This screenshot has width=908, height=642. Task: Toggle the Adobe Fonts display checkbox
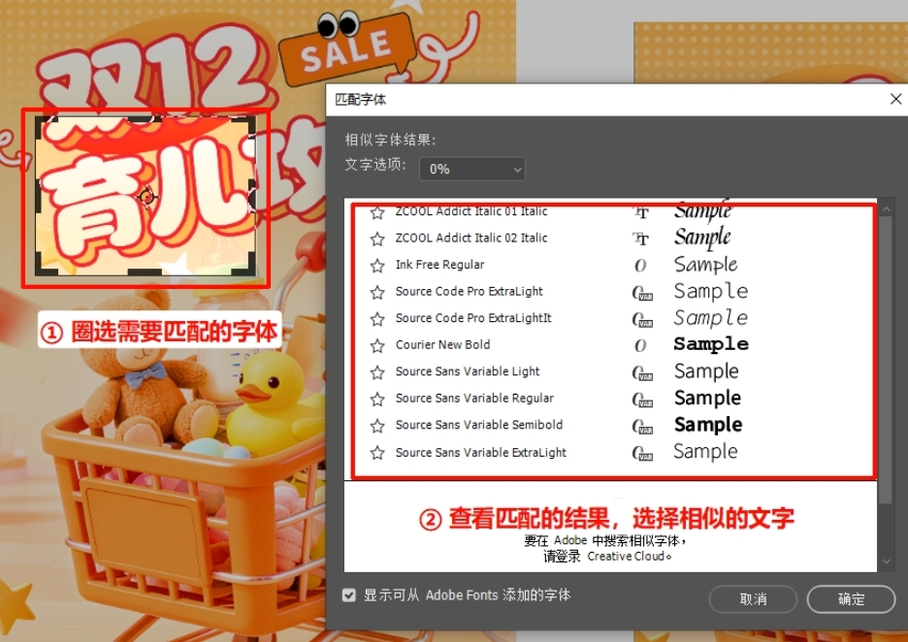[x=349, y=595]
